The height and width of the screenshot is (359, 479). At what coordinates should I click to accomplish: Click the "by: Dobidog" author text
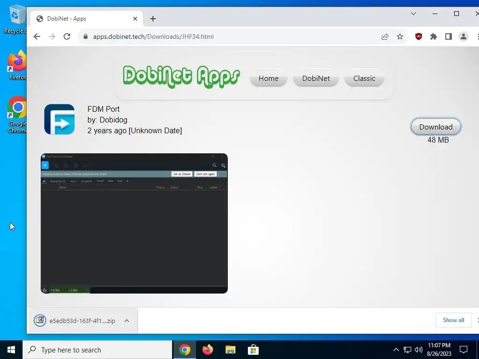coord(107,120)
